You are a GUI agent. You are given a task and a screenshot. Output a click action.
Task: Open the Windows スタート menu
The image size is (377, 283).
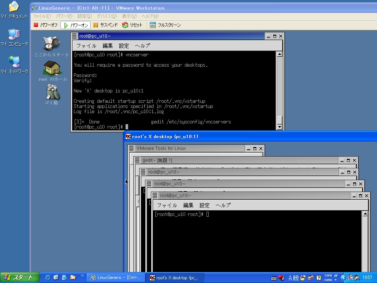click(x=20, y=277)
